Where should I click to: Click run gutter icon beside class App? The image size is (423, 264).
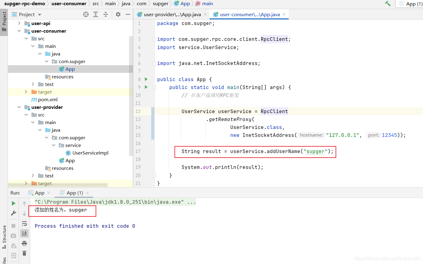(146, 79)
